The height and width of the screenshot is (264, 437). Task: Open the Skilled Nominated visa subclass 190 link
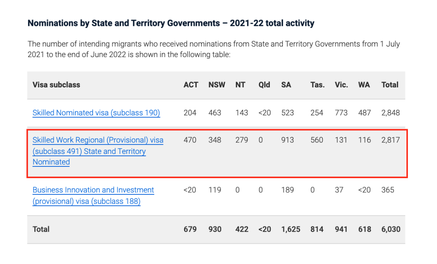coord(96,113)
